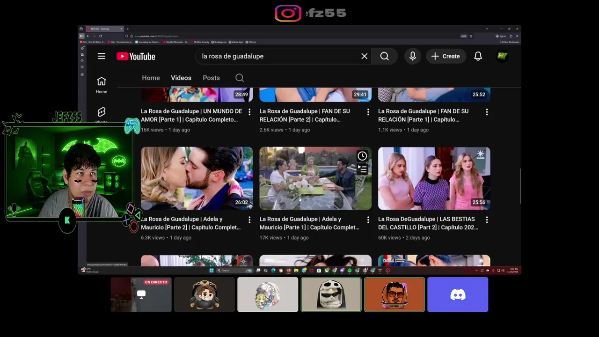Click the magnifier search button
Screen dimensions: 599x337
point(384,56)
